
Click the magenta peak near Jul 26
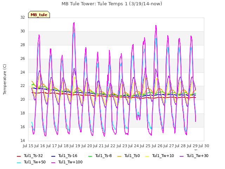click(156, 26)
